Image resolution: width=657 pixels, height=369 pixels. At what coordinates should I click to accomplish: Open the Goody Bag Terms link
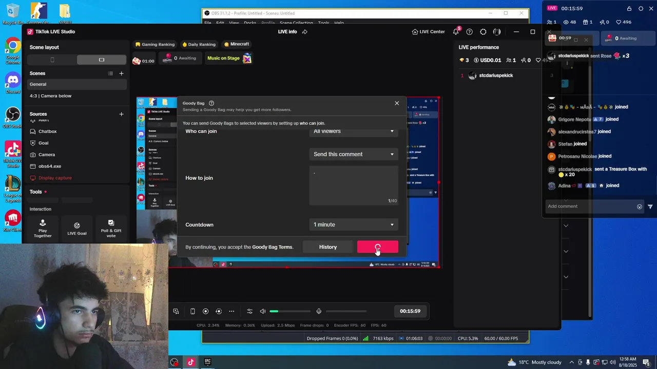(272, 247)
